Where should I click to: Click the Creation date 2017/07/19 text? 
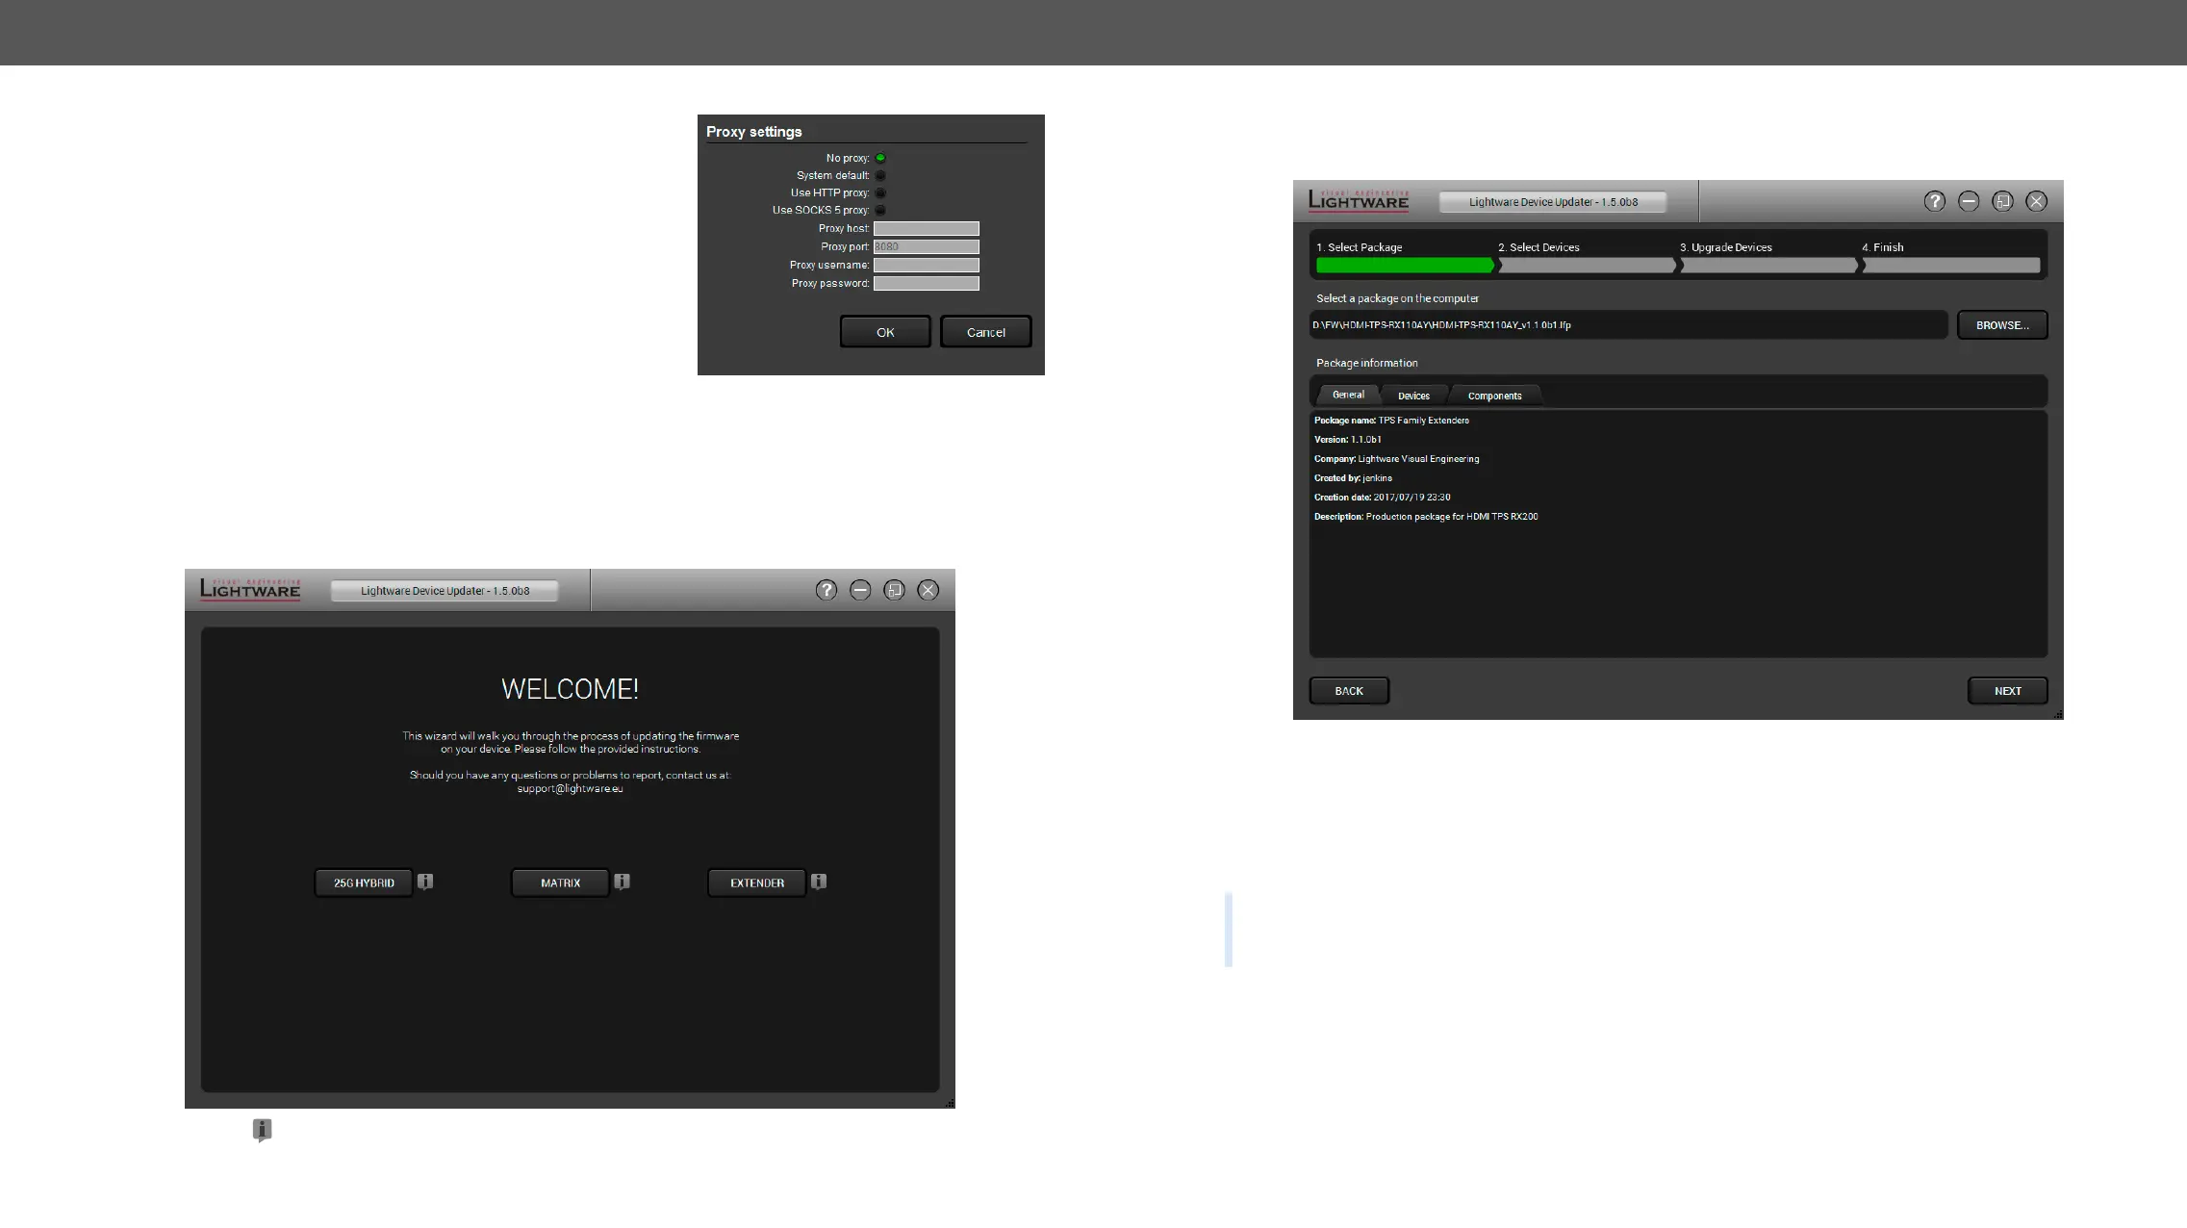pos(1383,498)
